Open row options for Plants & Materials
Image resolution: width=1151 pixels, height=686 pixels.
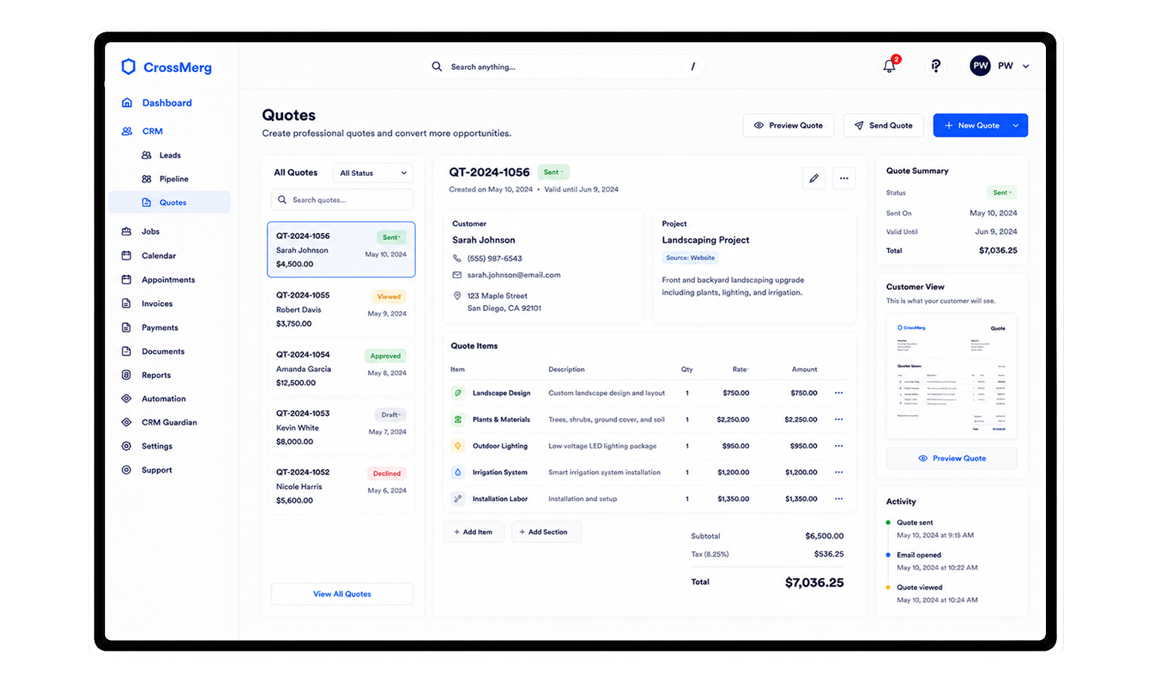[839, 419]
